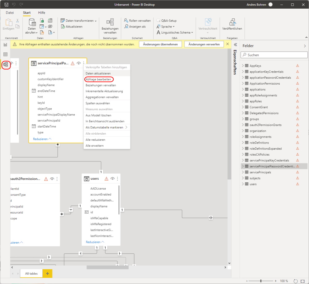309x284 pixels.
Task: Expand the groups table in Felder
Action: click(243, 119)
